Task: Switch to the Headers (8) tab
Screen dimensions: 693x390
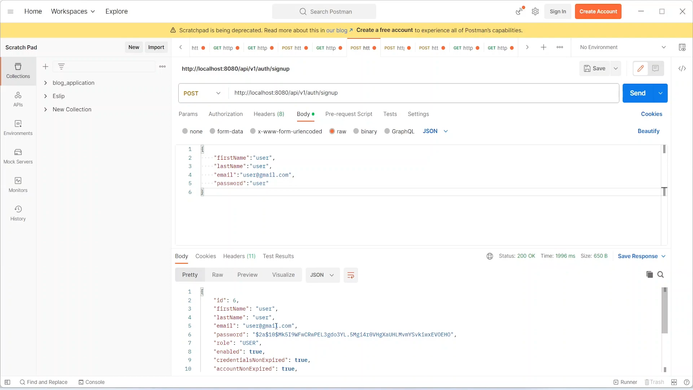Action: 269,114
